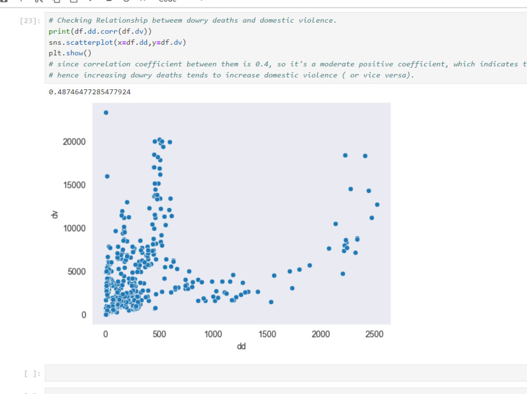Click the y-axis tick label 15000
The width and height of the screenshot is (527, 394).
pos(74,185)
